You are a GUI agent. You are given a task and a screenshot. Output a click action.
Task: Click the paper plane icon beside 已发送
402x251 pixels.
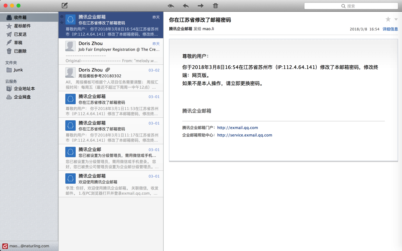pos(9,34)
